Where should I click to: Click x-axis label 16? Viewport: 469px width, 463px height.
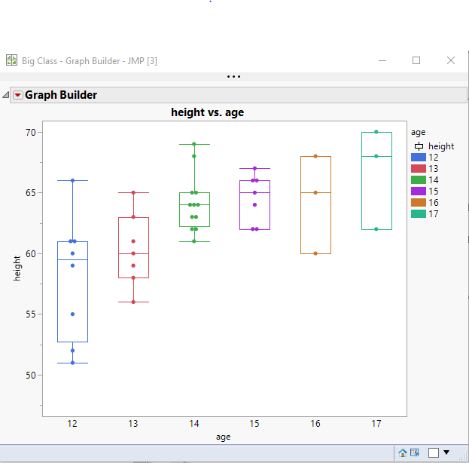(315, 424)
